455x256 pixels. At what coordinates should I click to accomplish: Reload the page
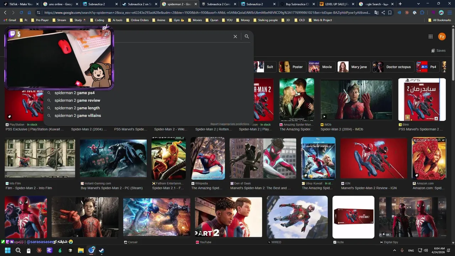click(x=21, y=12)
